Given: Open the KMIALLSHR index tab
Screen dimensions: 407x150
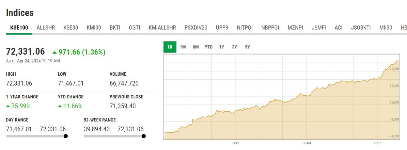Looking at the screenshot, I should coord(162,28).
